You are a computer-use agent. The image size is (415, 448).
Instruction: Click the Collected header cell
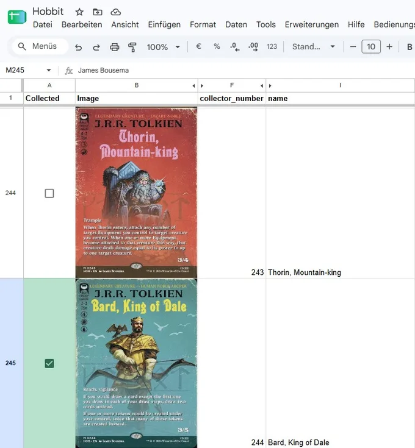pos(49,98)
